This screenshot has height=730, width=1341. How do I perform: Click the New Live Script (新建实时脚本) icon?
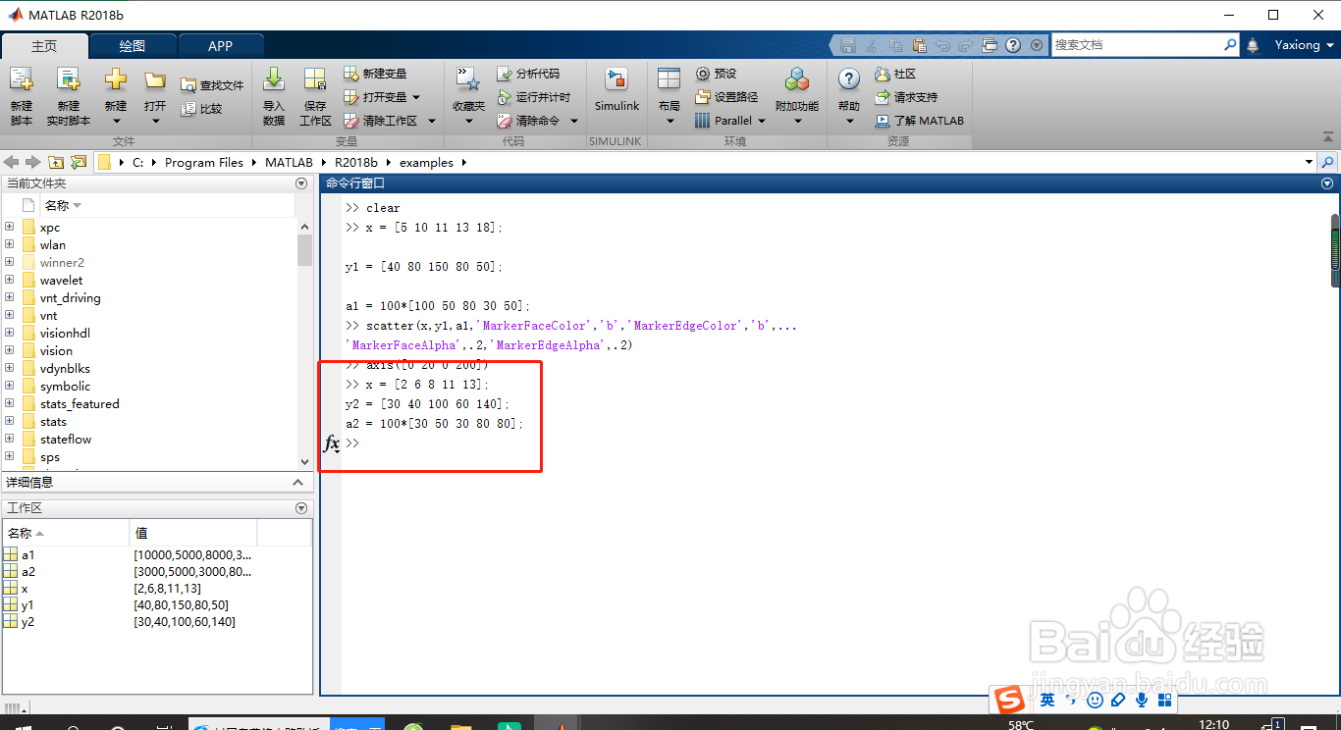click(68, 96)
